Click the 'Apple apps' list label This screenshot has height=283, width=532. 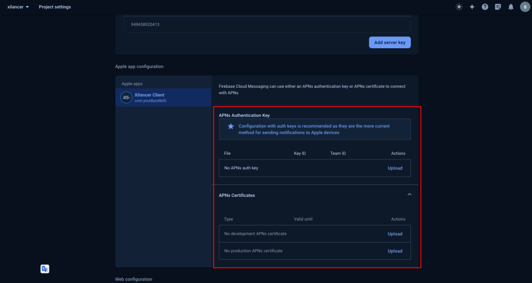tap(132, 84)
